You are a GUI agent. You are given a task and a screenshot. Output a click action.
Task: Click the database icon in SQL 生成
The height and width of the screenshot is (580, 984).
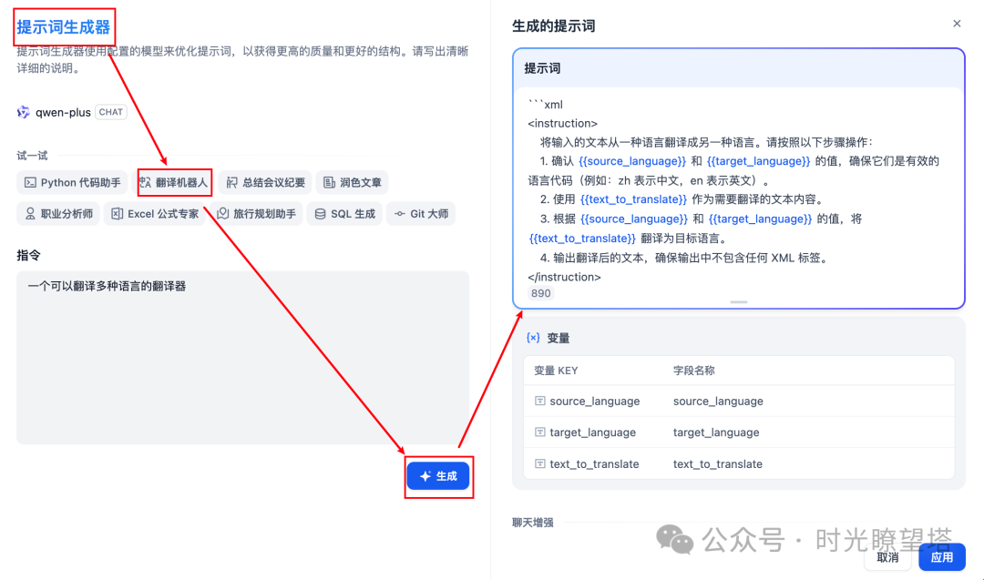(320, 214)
